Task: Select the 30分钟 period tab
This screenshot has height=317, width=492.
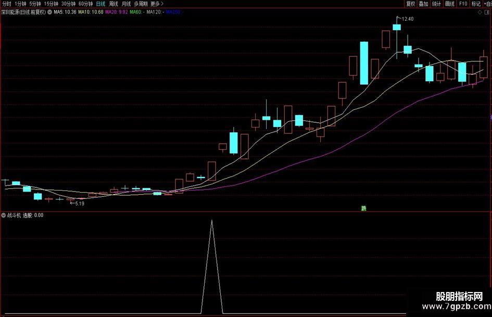Action: tap(68, 4)
